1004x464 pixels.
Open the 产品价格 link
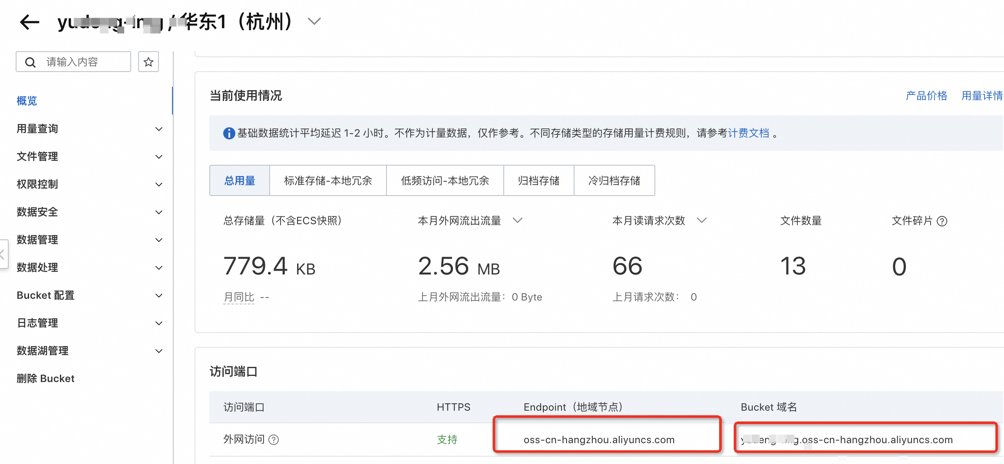pyautogui.click(x=926, y=95)
